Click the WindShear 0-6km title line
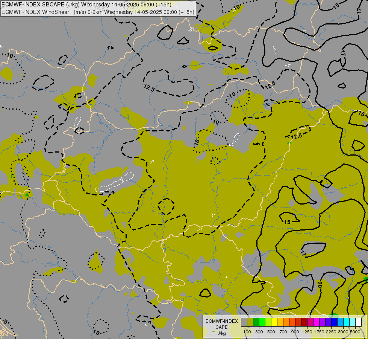 98,12
